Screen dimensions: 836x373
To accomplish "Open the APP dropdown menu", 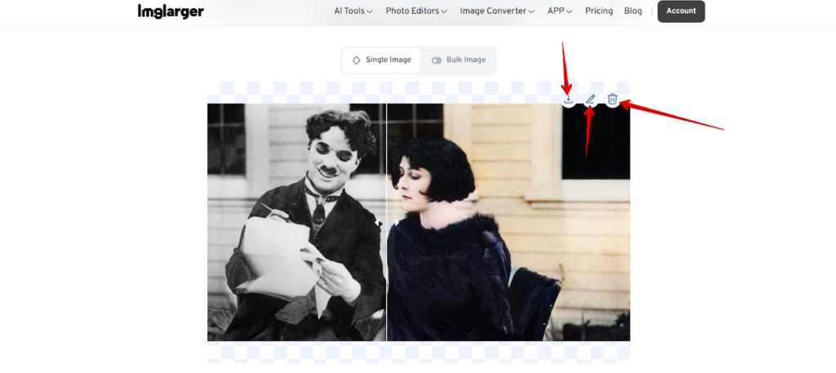I will (560, 11).
